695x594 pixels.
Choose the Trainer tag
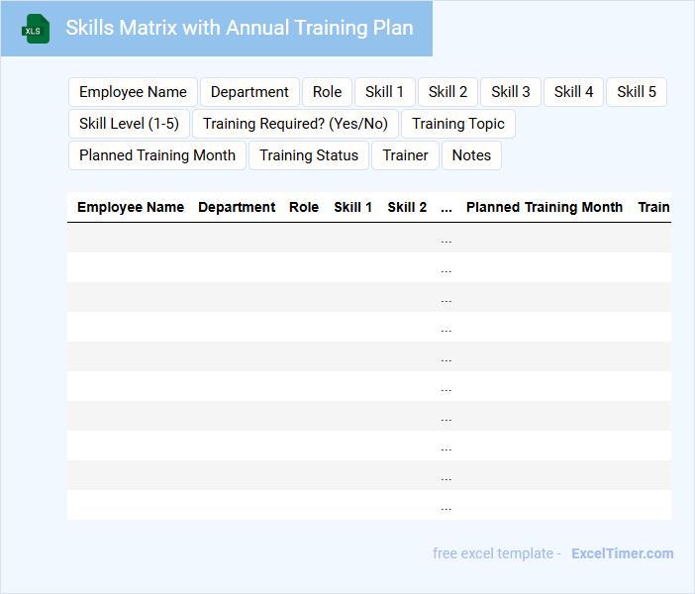(405, 155)
